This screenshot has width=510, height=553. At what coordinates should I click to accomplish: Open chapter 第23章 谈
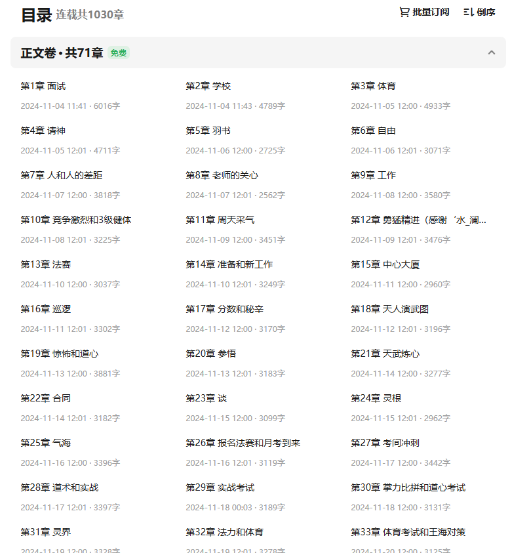(x=206, y=399)
